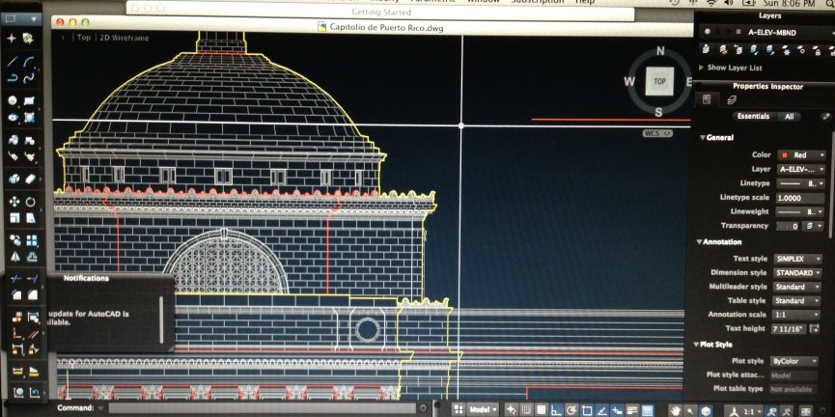This screenshot has height=417, width=835.
Task: Select the Erase tool
Action: 30,179
